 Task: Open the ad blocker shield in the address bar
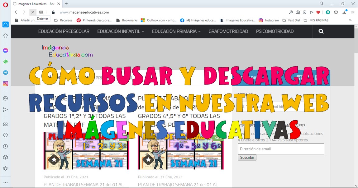click(305, 12)
